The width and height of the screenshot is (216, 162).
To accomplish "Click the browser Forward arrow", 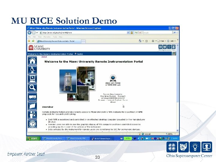I will 34,33.
